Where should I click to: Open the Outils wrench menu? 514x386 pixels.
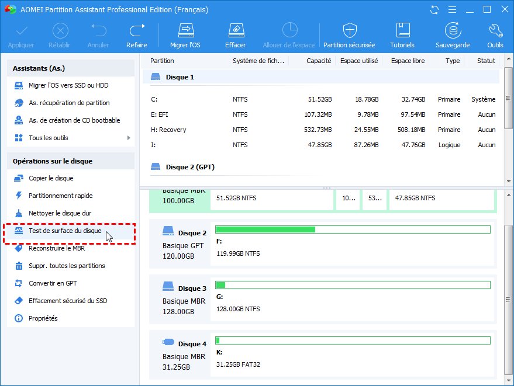pyautogui.click(x=495, y=36)
